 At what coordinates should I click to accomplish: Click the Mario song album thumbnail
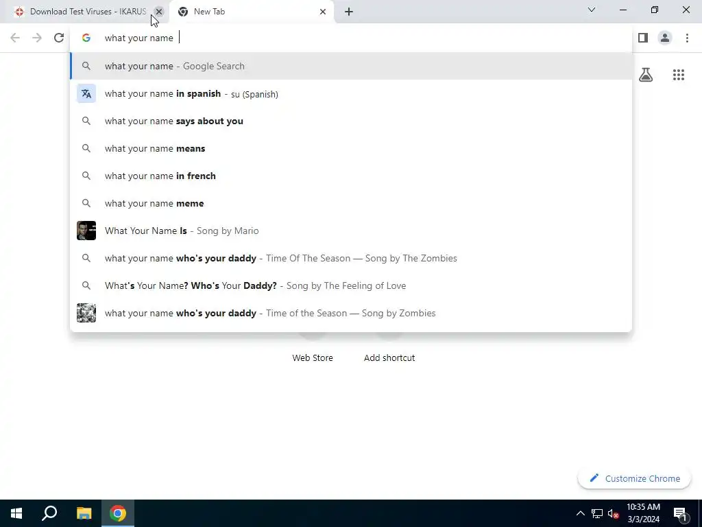coord(86,231)
